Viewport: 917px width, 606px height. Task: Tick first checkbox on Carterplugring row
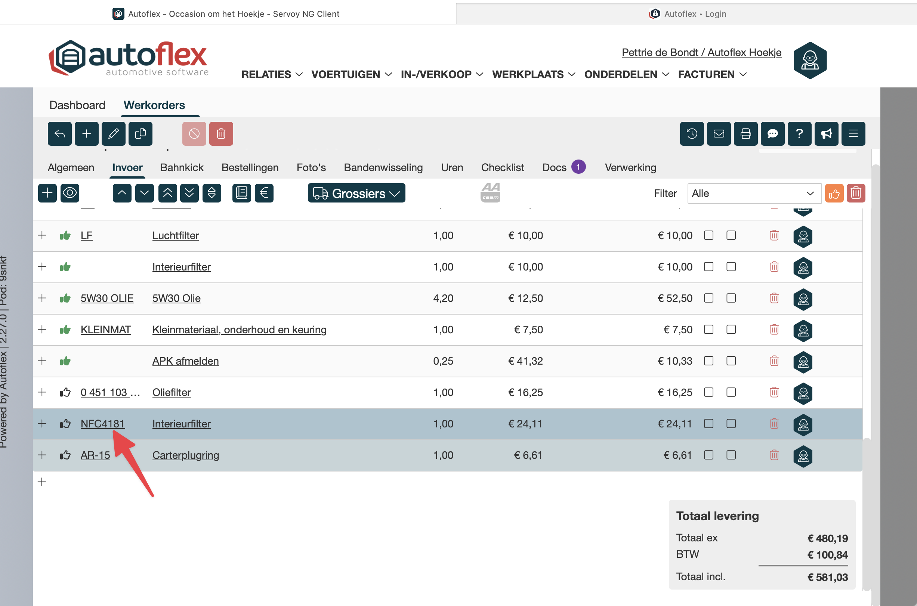click(x=708, y=455)
